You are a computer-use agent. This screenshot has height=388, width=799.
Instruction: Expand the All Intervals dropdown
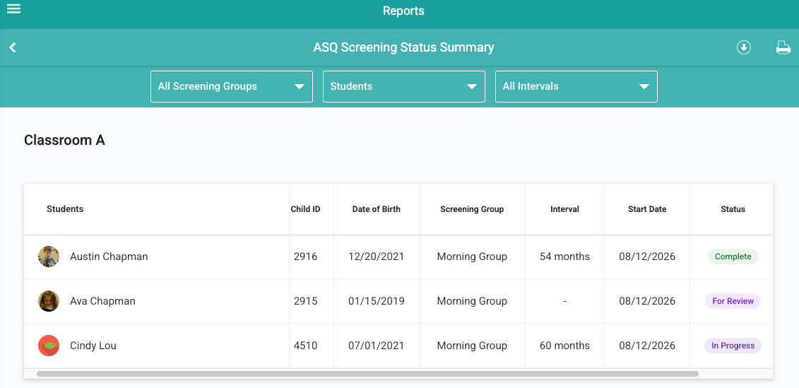tap(576, 87)
